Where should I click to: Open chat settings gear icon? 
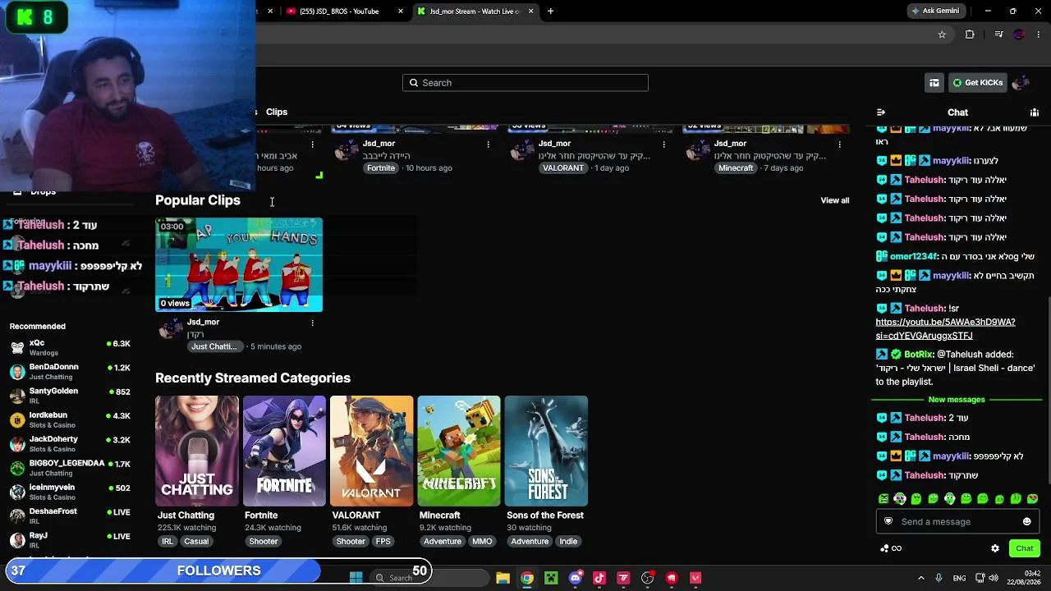click(995, 548)
